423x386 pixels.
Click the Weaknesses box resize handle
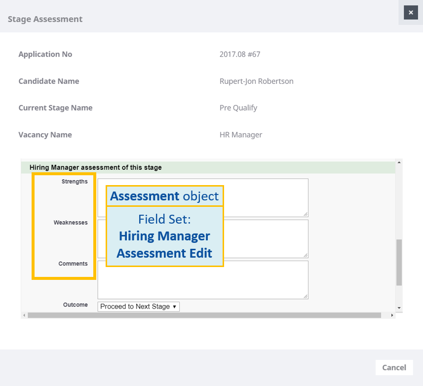pyautogui.click(x=306, y=255)
